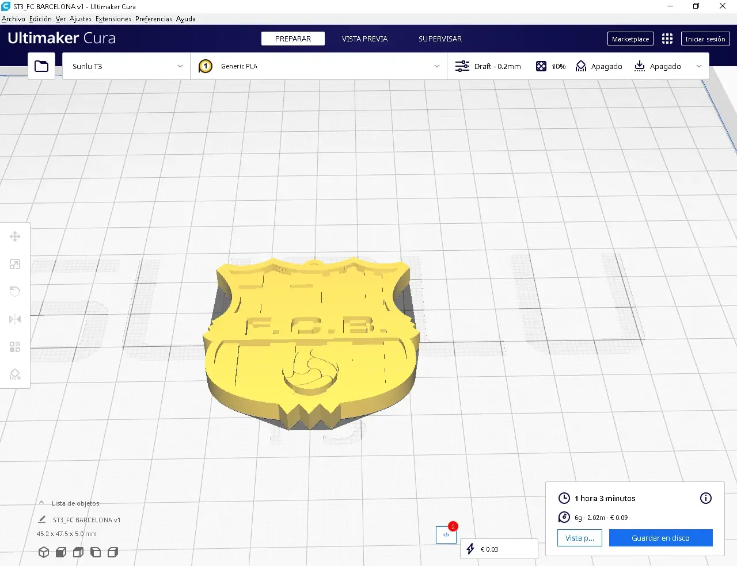Open file using the folder icon

(x=41, y=66)
